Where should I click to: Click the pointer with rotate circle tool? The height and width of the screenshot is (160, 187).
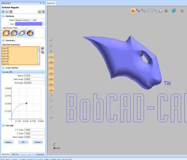tap(144, 11)
